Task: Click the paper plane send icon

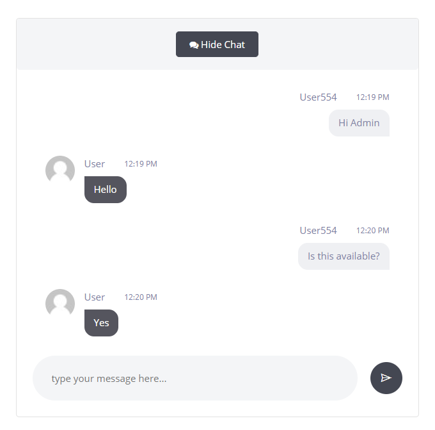Action: [x=386, y=378]
